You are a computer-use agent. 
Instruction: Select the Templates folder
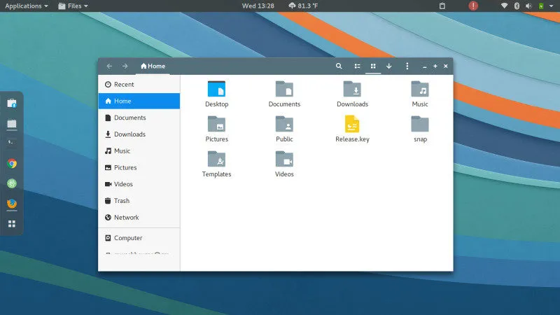click(x=217, y=160)
